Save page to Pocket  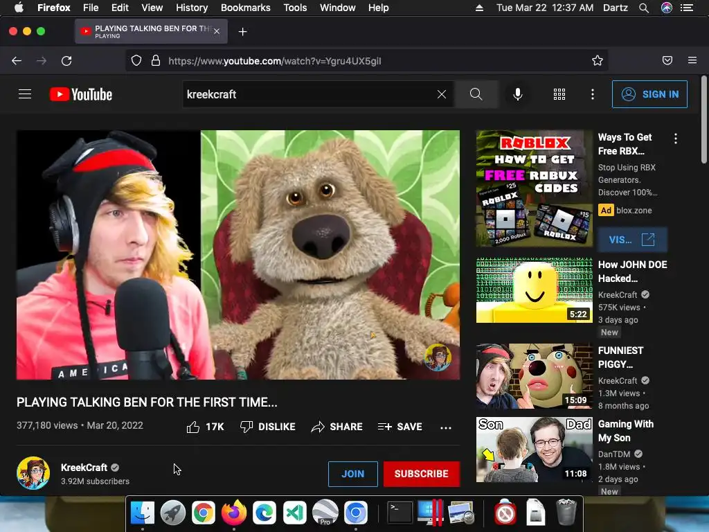[x=667, y=61]
